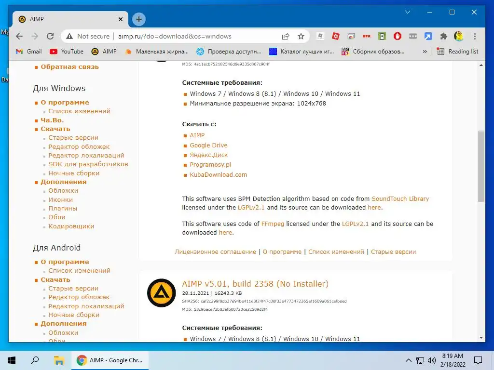Open the clock and date in taskbar
494x370 pixels.
click(453, 360)
